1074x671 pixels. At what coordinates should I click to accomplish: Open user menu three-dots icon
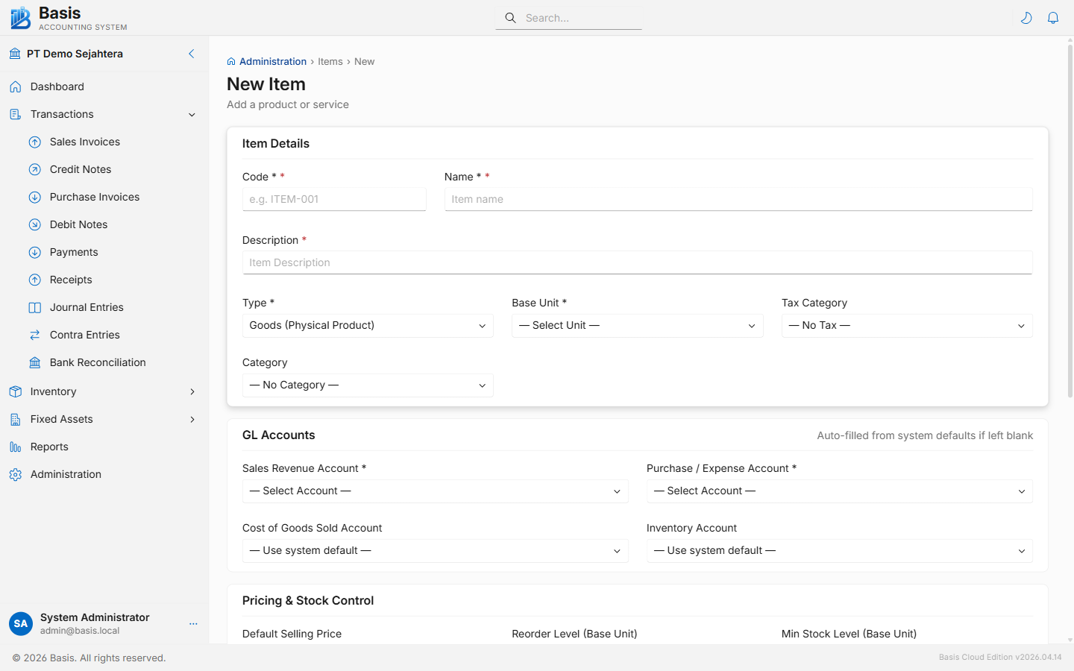click(x=193, y=623)
